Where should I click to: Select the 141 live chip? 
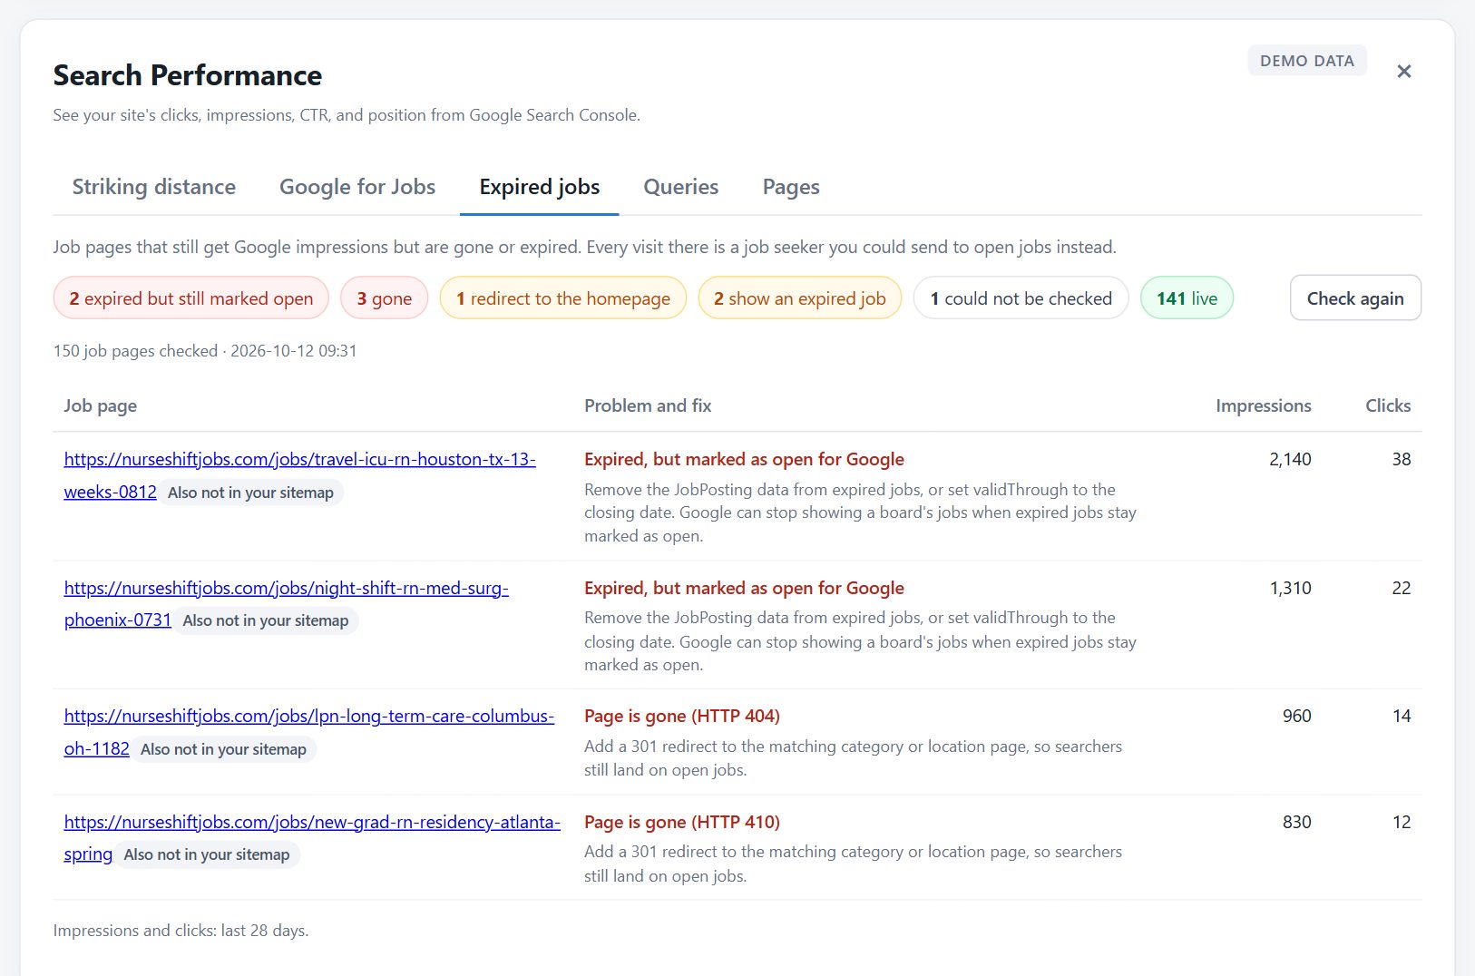[1187, 298]
